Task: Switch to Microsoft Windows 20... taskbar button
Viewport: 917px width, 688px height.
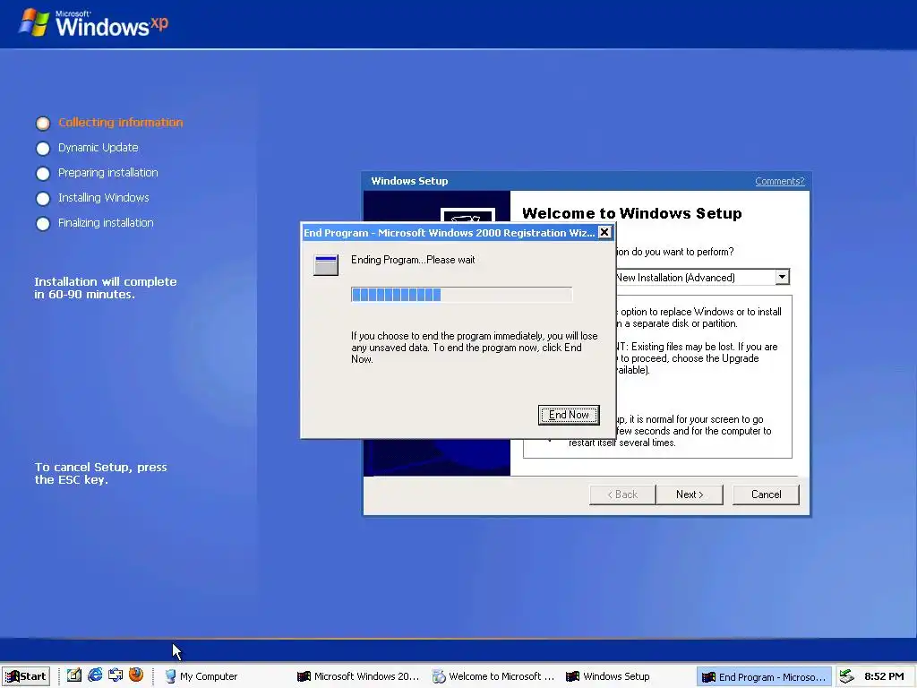Action: point(358,676)
